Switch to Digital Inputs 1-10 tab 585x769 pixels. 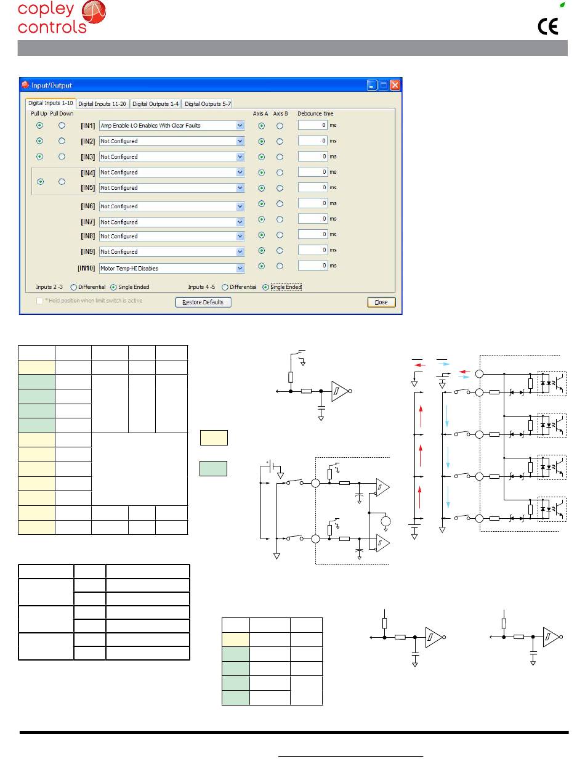[x=50, y=103]
